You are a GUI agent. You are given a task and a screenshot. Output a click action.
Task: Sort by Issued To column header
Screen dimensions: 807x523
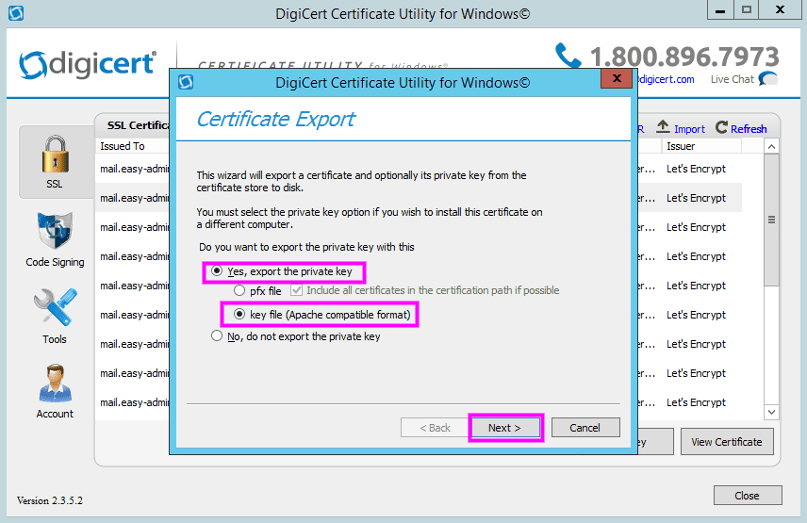click(133, 146)
